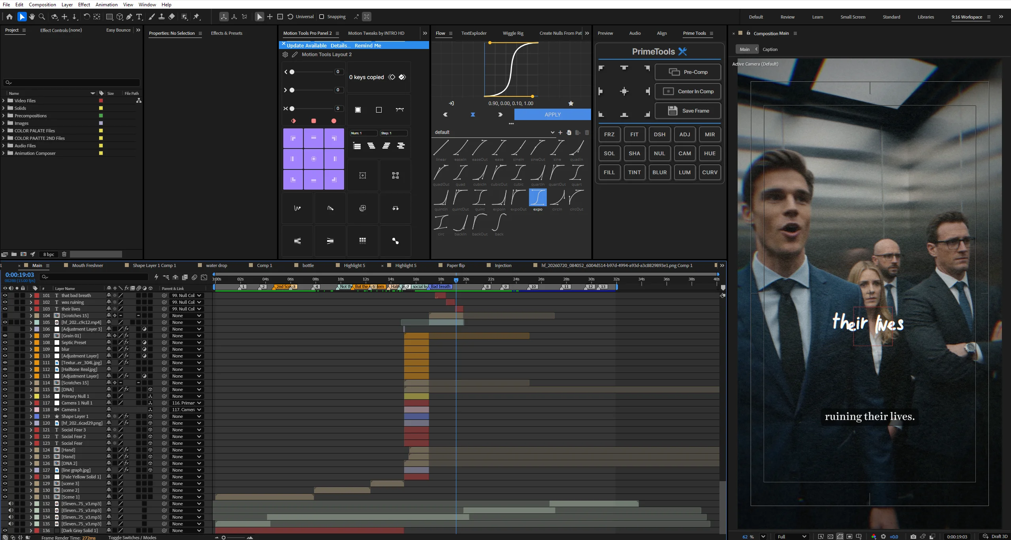Screen dimensions: 1011x540
Task: Click the BLUR button in PrimeTools
Action: click(659, 172)
